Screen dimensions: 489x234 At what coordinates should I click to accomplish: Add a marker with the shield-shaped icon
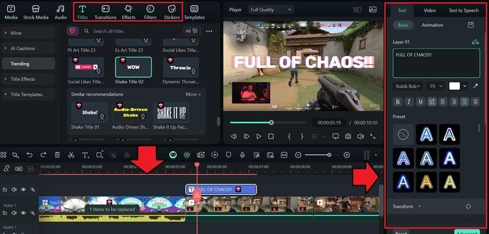point(229,155)
